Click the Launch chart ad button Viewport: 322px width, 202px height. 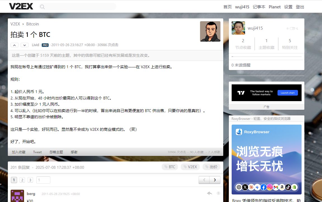(288, 93)
